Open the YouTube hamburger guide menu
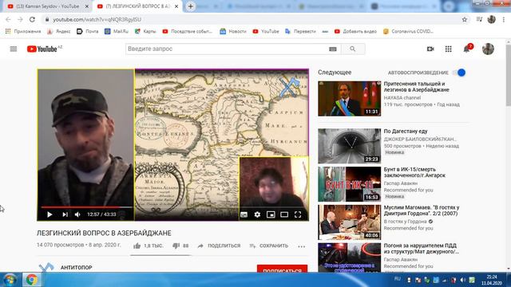 tap(14, 49)
